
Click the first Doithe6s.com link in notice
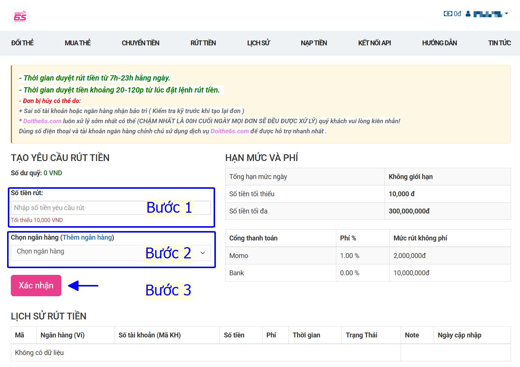[x=42, y=121]
